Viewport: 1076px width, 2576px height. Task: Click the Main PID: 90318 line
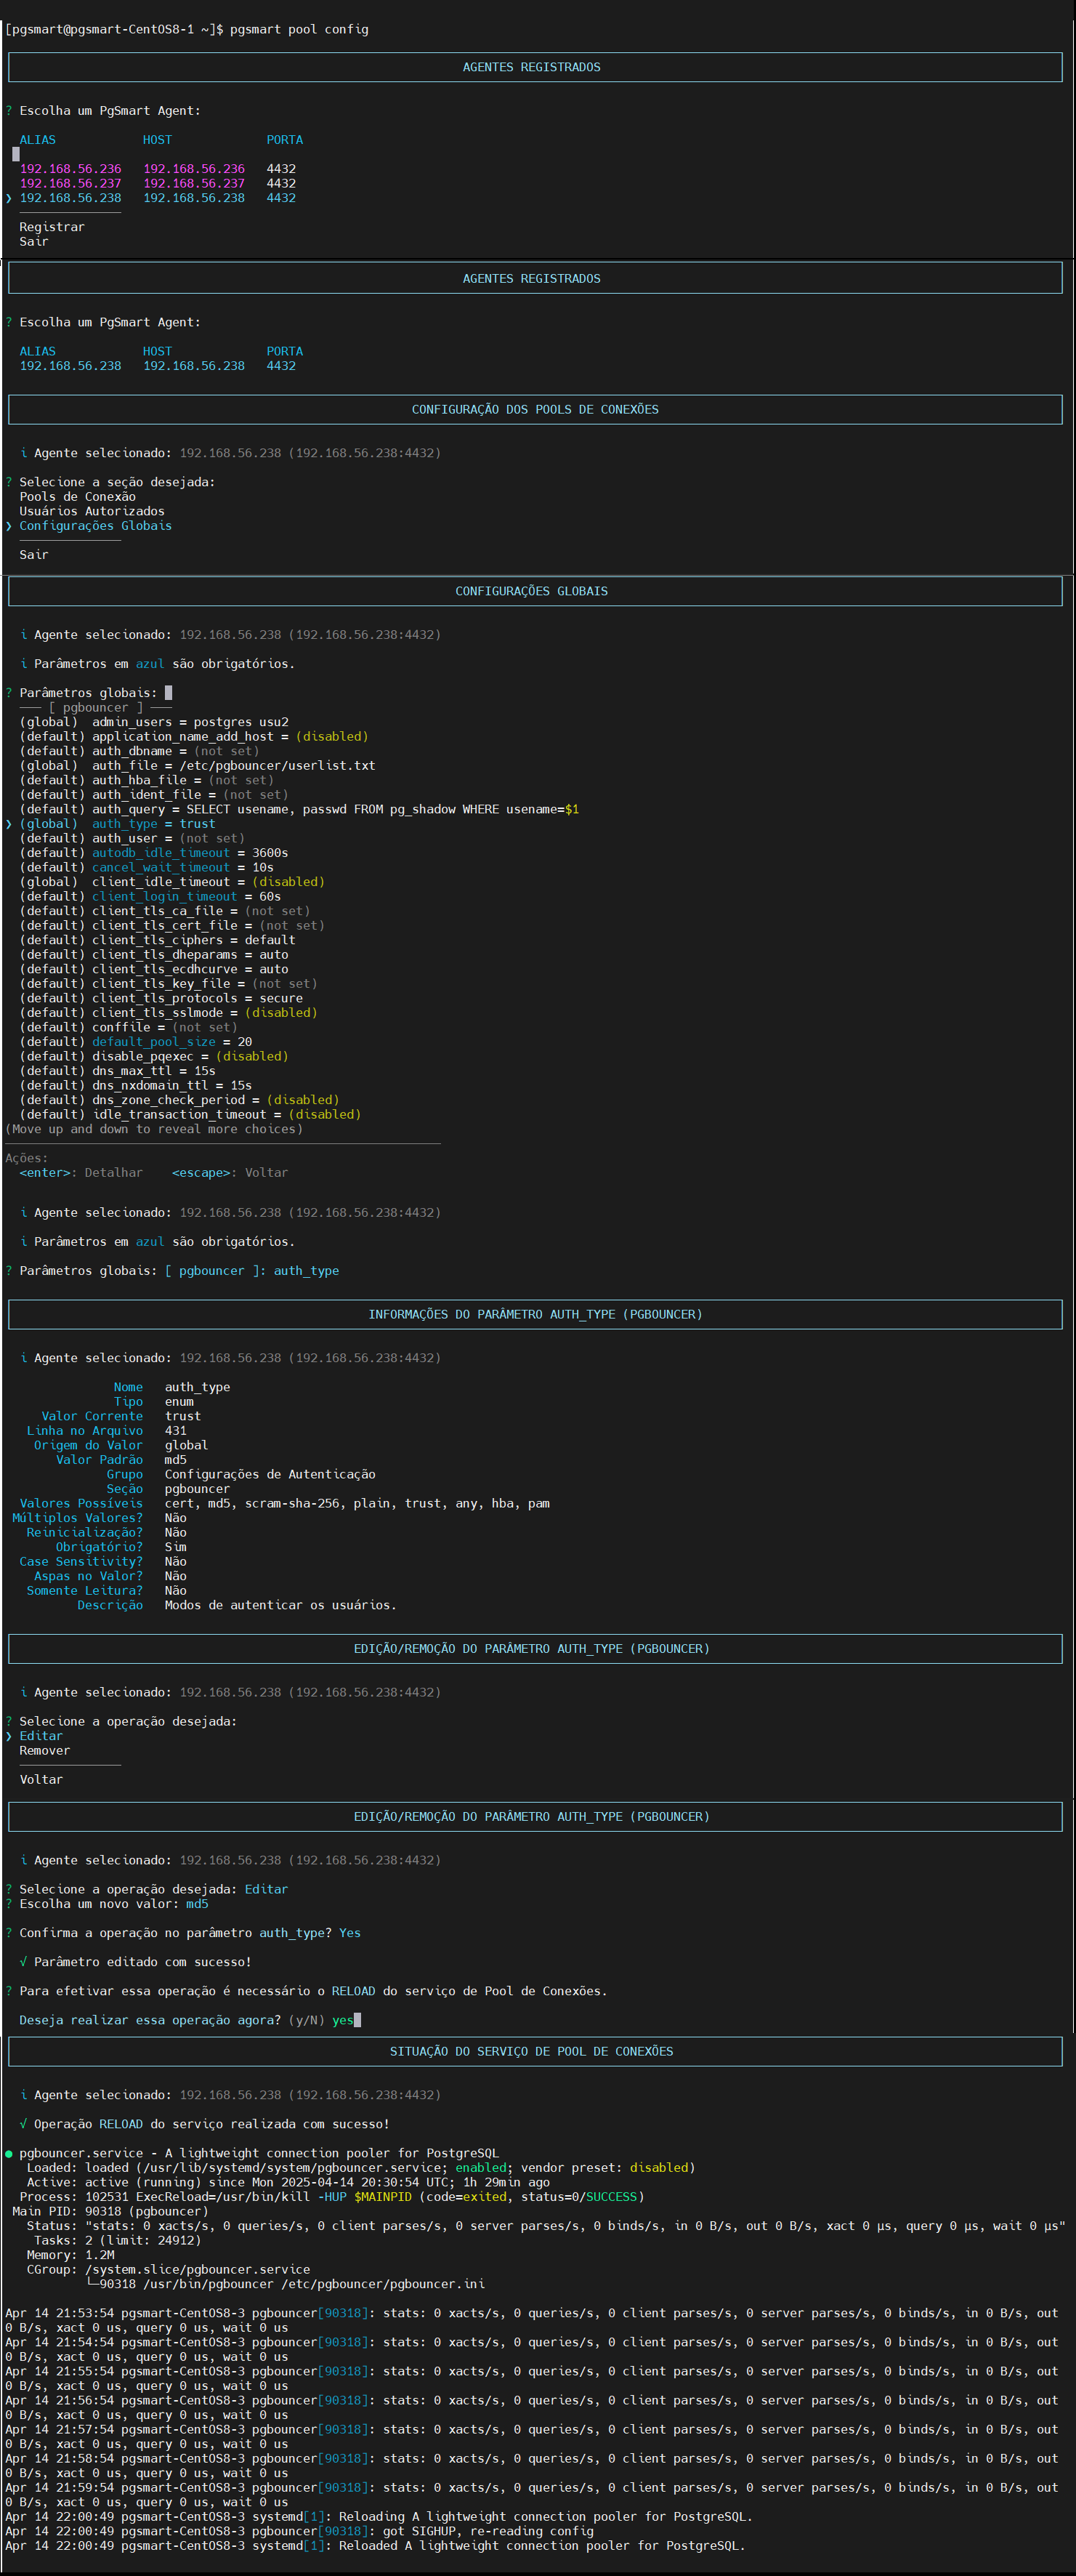click(x=110, y=2211)
